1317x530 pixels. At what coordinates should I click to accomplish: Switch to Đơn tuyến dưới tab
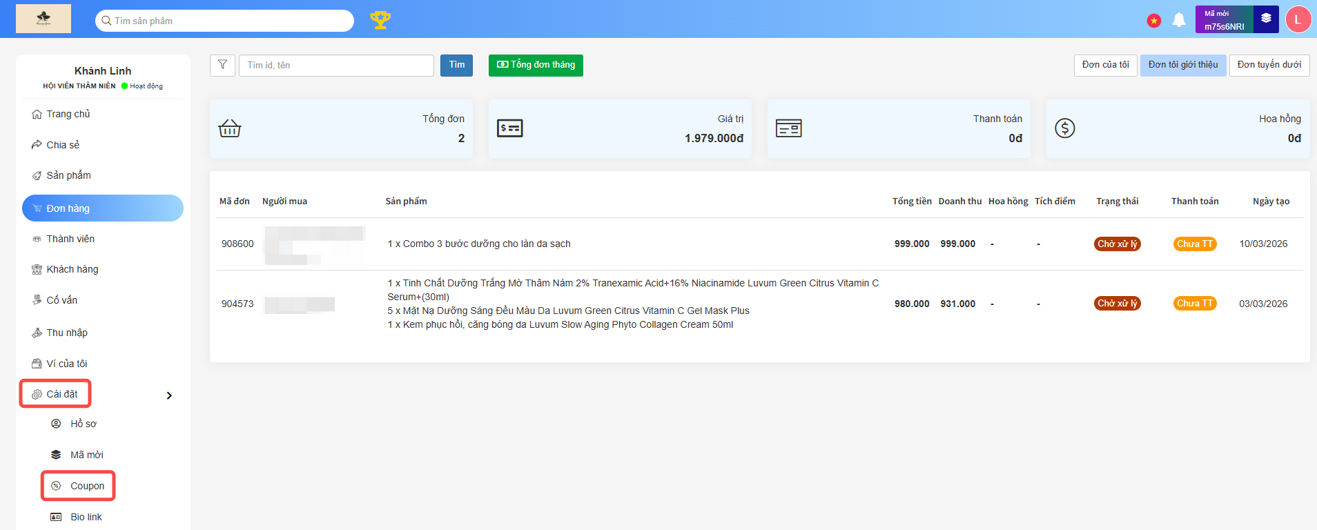[x=1269, y=65]
